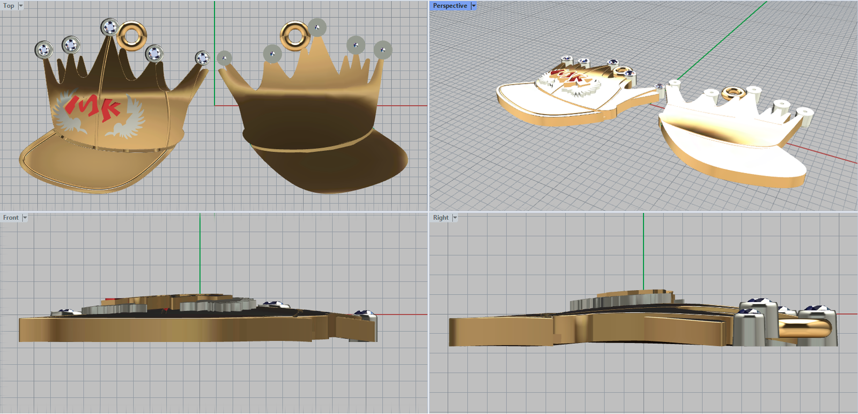Select the topmost gem on left crown, Top view
This screenshot has height=414, width=858.
(109, 27)
